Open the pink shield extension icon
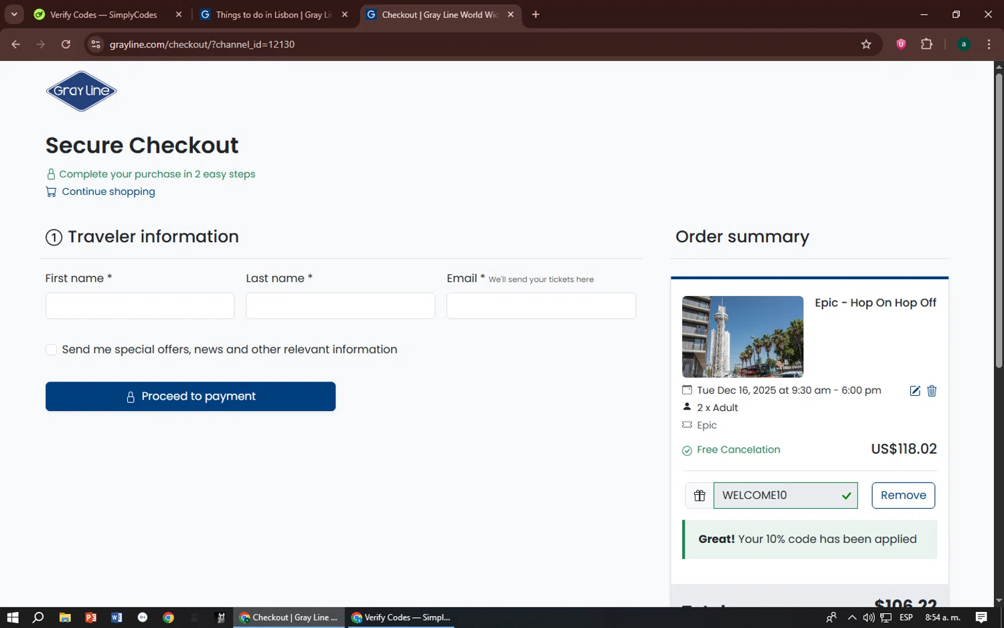This screenshot has width=1004, height=628. 901,44
